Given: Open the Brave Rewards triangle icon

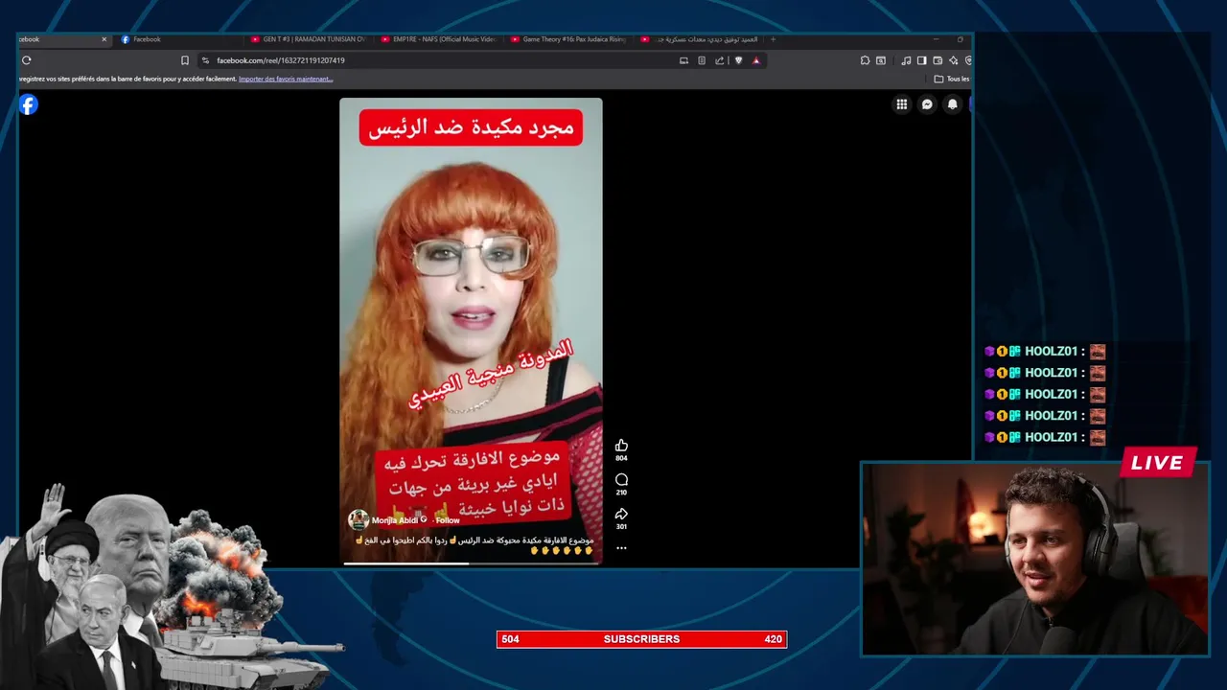Looking at the screenshot, I should pyautogui.click(x=756, y=60).
